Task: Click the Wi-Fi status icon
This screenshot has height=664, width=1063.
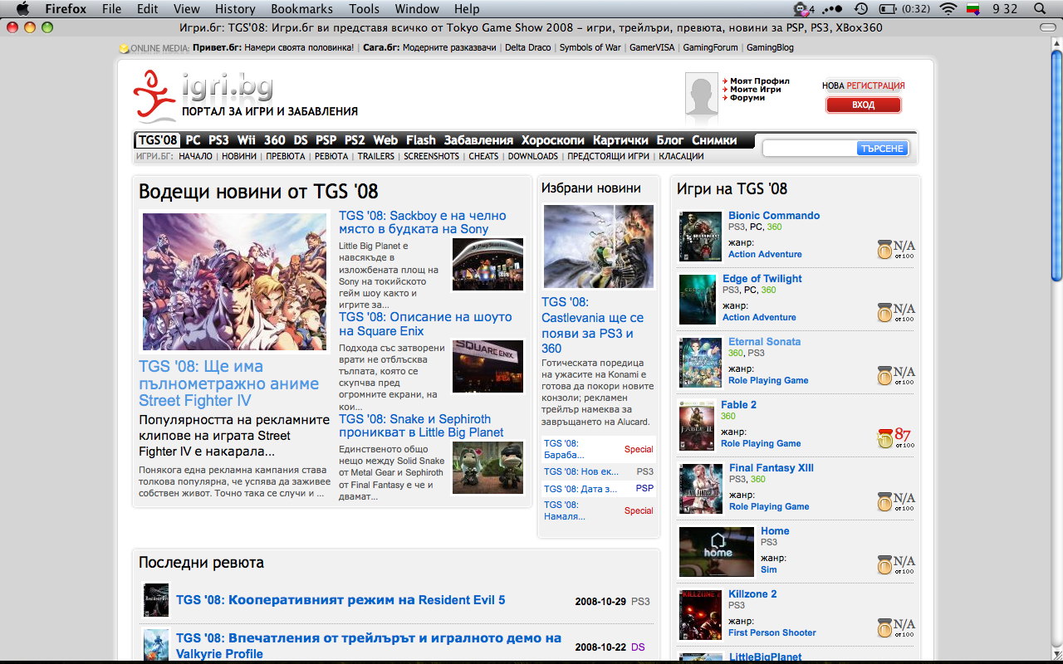Action: 948,9
